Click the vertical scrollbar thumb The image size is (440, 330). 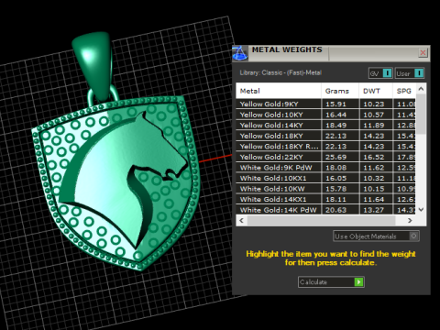pyautogui.click(x=421, y=114)
